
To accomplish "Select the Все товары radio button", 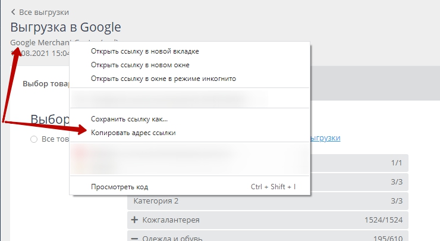I will pos(34,139).
